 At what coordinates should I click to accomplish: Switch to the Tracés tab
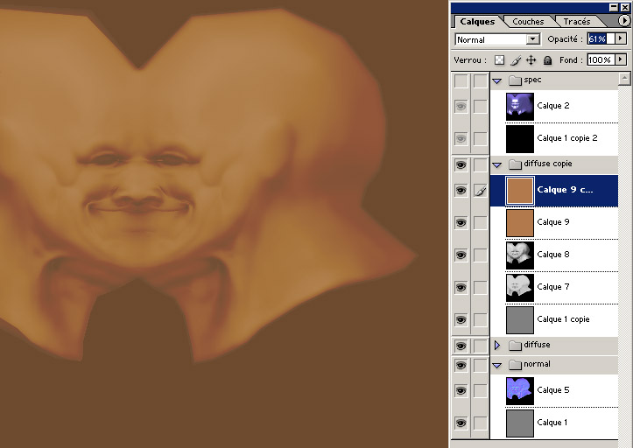pyautogui.click(x=576, y=21)
